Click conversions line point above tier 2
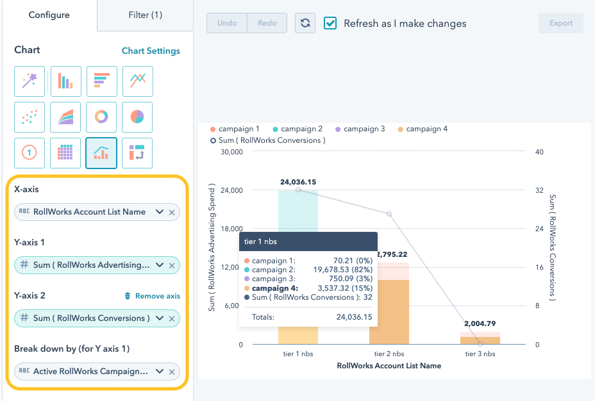The image size is (595, 401). pos(389,214)
